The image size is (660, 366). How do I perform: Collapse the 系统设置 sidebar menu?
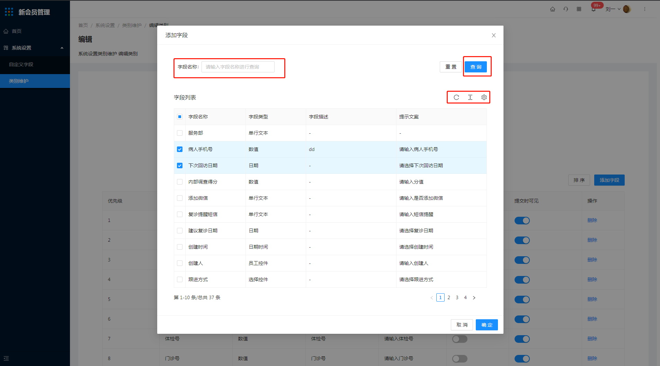(35, 48)
